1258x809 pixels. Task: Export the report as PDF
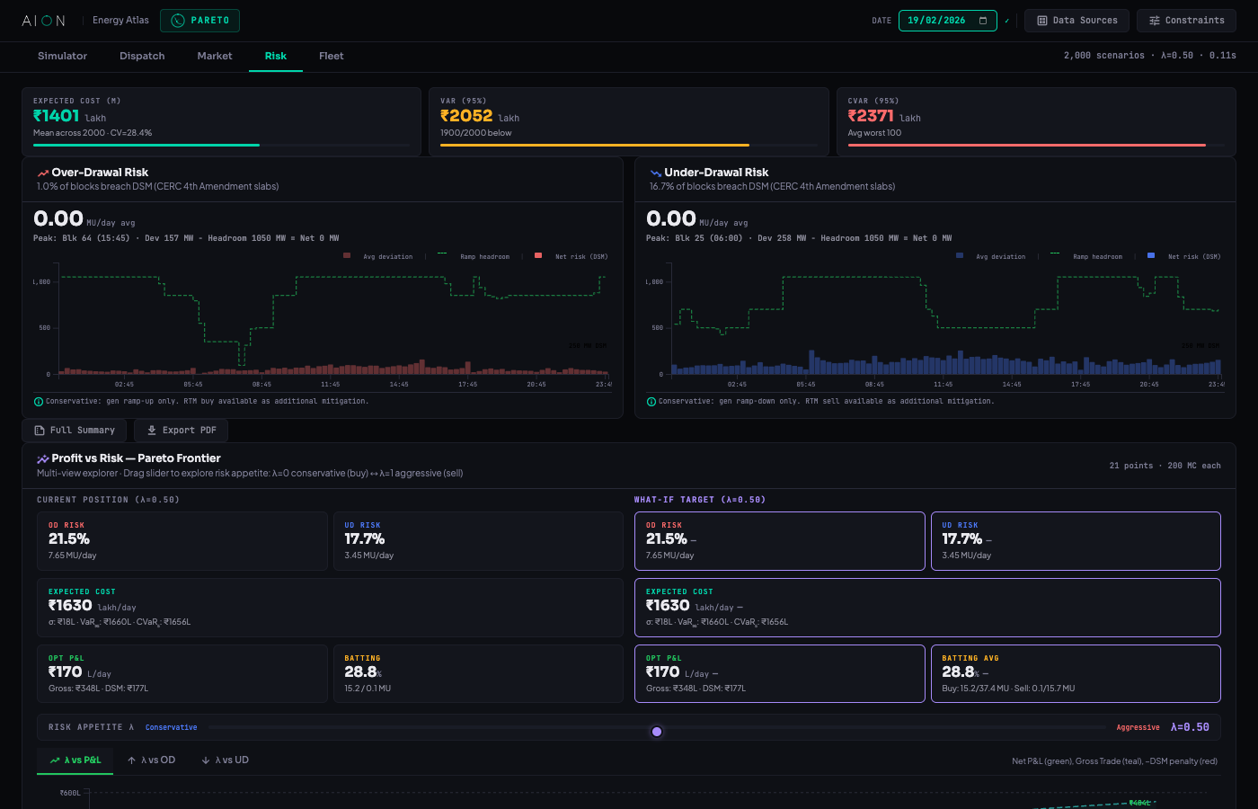(181, 430)
